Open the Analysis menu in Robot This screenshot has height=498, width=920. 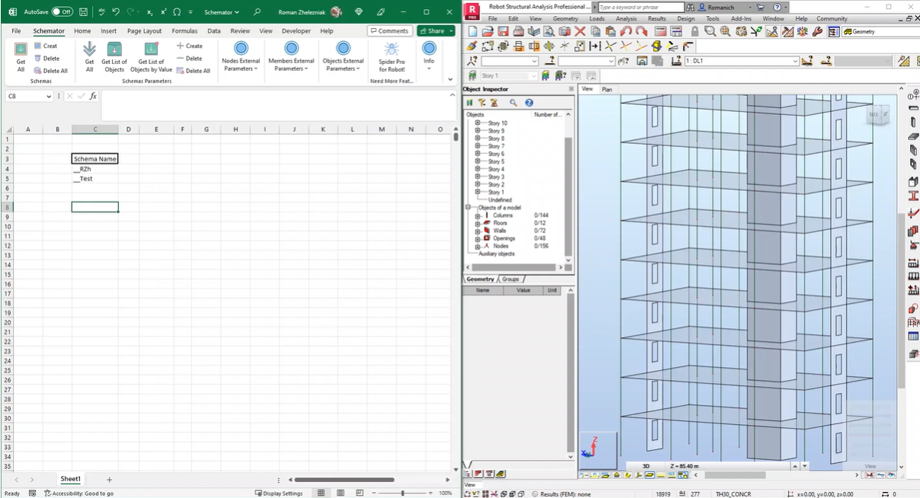626,19
